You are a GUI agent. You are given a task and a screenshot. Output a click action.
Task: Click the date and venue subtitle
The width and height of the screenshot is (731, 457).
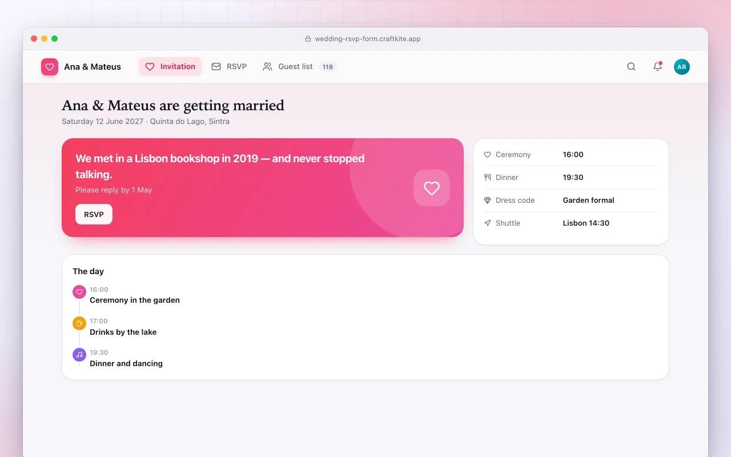(146, 122)
